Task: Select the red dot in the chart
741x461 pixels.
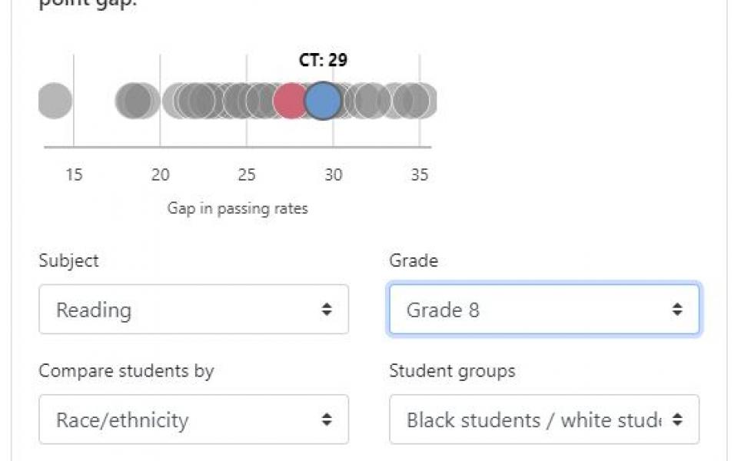Action: [x=290, y=101]
